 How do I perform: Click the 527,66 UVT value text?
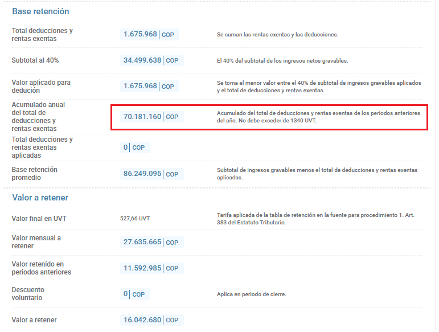(135, 219)
